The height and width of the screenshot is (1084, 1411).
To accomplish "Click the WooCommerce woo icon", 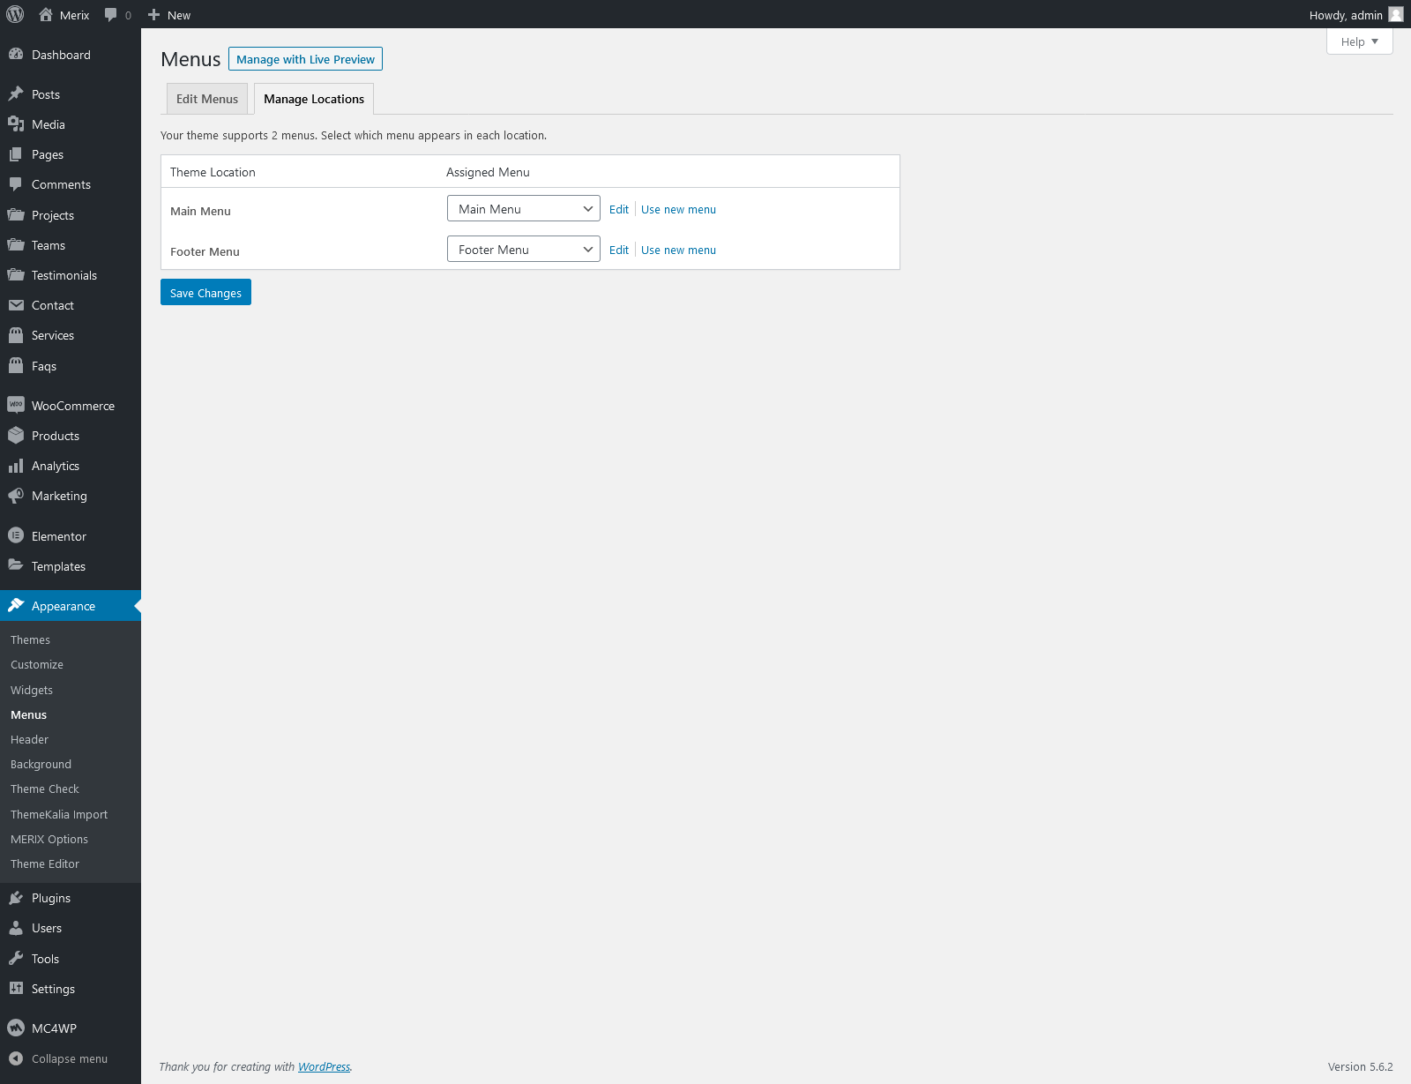I will (16, 405).
